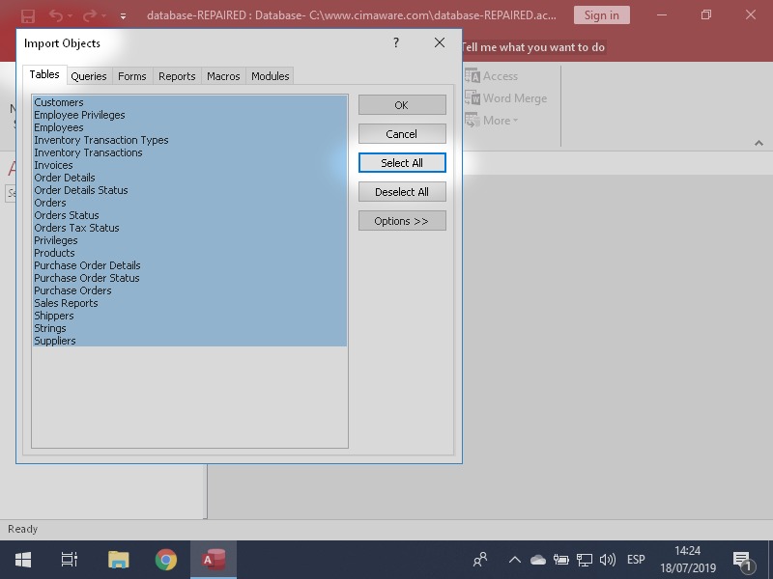Switch to the Queries tab
The height and width of the screenshot is (579, 773).
pyautogui.click(x=89, y=76)
